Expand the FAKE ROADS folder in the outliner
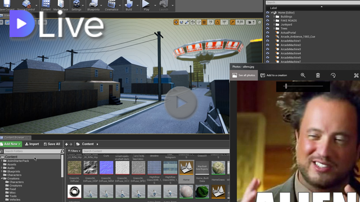The width and height of the screenshot is (360, 202). pos(274,20)
